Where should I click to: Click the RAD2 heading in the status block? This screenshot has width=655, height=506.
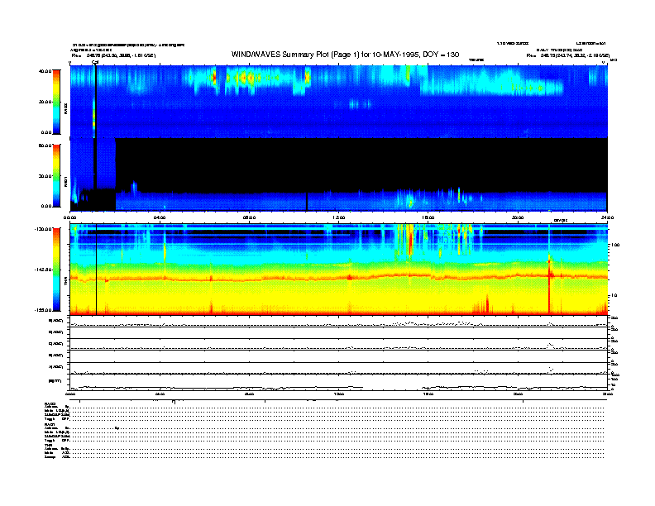click(x=50, y=403)
